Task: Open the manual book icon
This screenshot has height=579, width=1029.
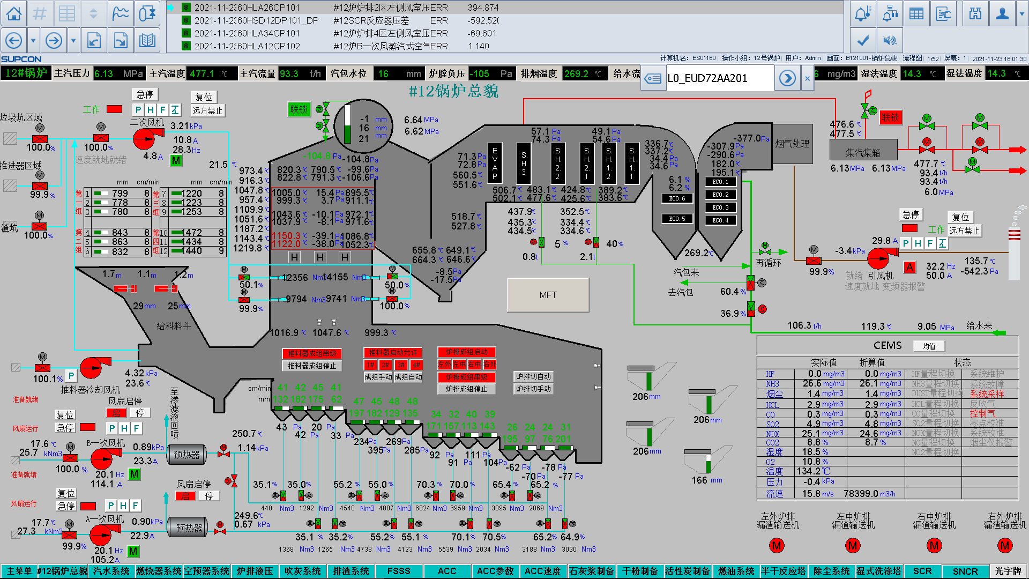Action: [147, 40]
